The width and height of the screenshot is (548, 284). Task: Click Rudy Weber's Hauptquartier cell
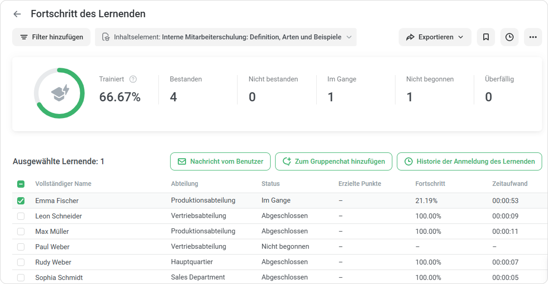[192, 262]
